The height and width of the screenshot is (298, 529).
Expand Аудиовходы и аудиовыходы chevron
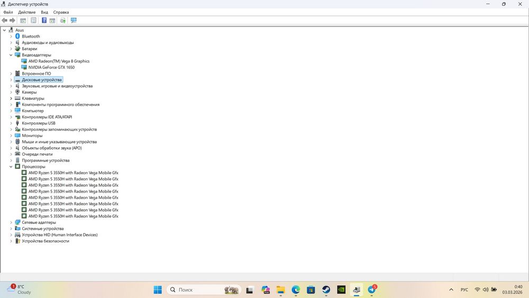pyautogui.click(x=11, y=42)
